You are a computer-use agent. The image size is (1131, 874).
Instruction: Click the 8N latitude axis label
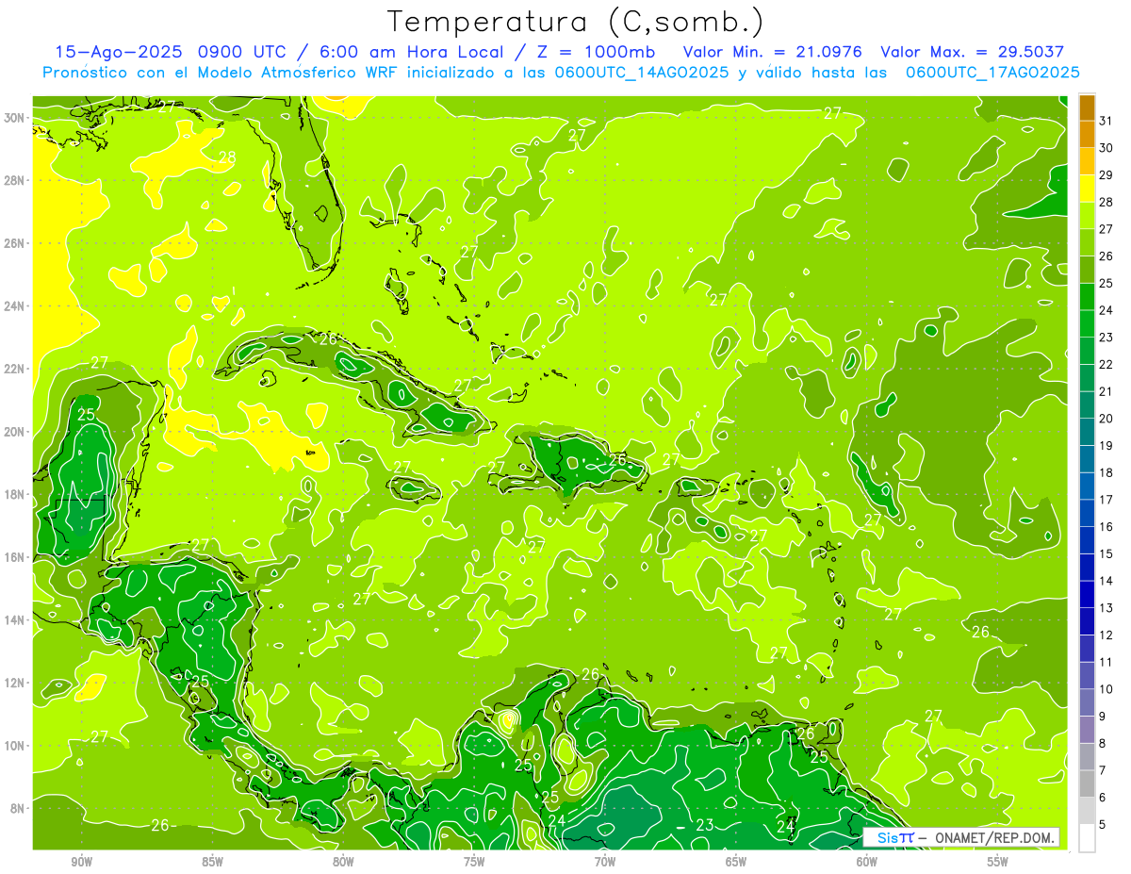tap(18, 808)
